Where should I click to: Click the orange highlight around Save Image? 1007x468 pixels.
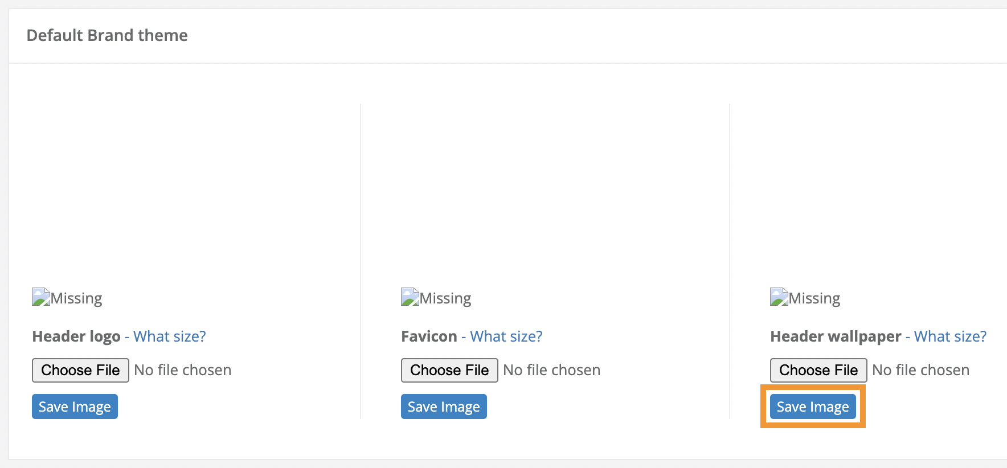(x=813, y=387)
